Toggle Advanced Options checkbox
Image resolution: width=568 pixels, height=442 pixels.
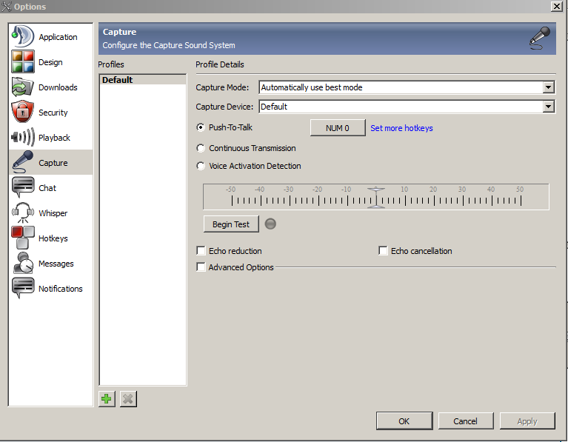coord(201,267)
